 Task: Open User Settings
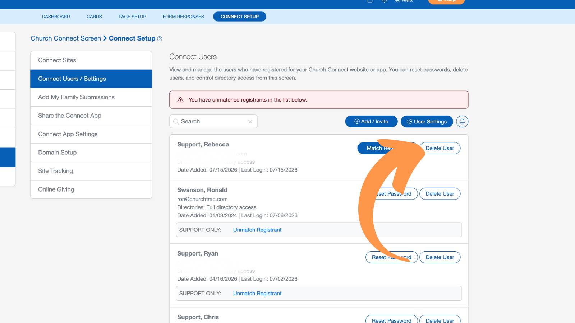point(427,121)
